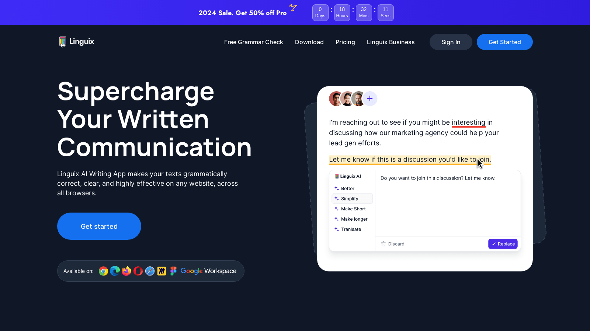Click the Firefox browser icon
The height and width of the screenshot is (331, 590).
click(126, 271)
